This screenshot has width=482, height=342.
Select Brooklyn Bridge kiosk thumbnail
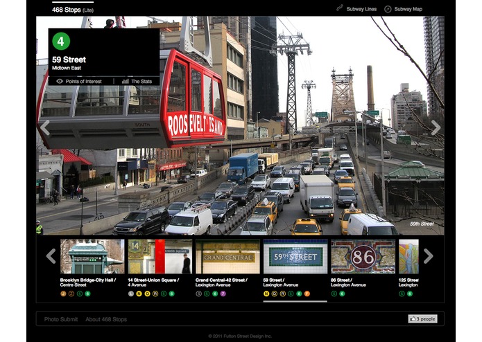point(92,256)
